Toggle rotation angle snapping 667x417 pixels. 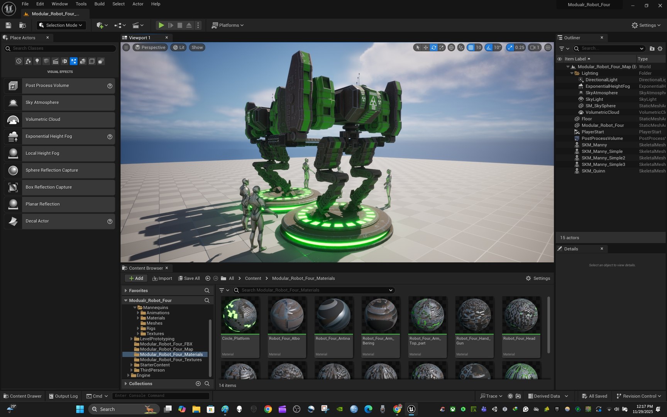coord(489,47)
